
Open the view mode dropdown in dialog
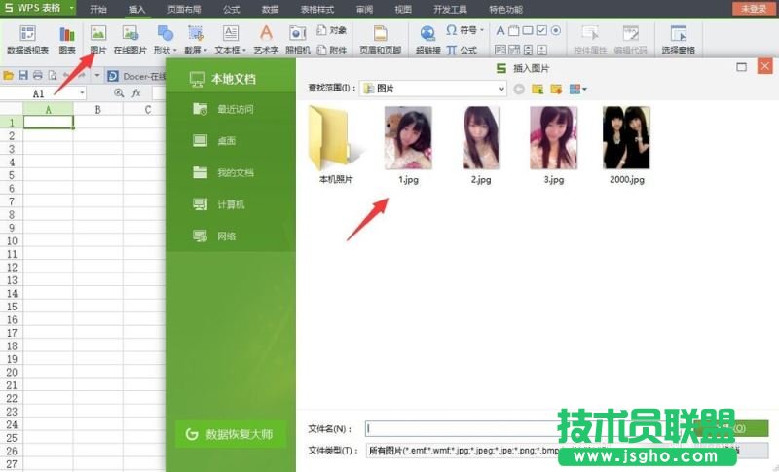coord(577,89)
